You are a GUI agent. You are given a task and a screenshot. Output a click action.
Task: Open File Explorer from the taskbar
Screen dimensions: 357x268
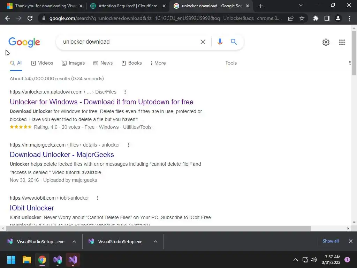(26, 260)
